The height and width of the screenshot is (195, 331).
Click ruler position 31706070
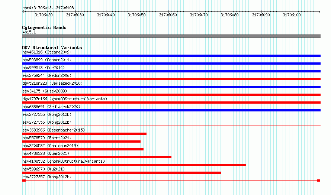point(199,15)
